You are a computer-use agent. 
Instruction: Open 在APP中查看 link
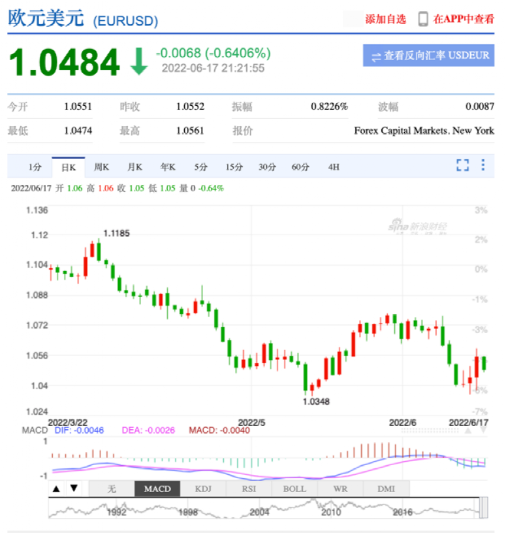464,19
